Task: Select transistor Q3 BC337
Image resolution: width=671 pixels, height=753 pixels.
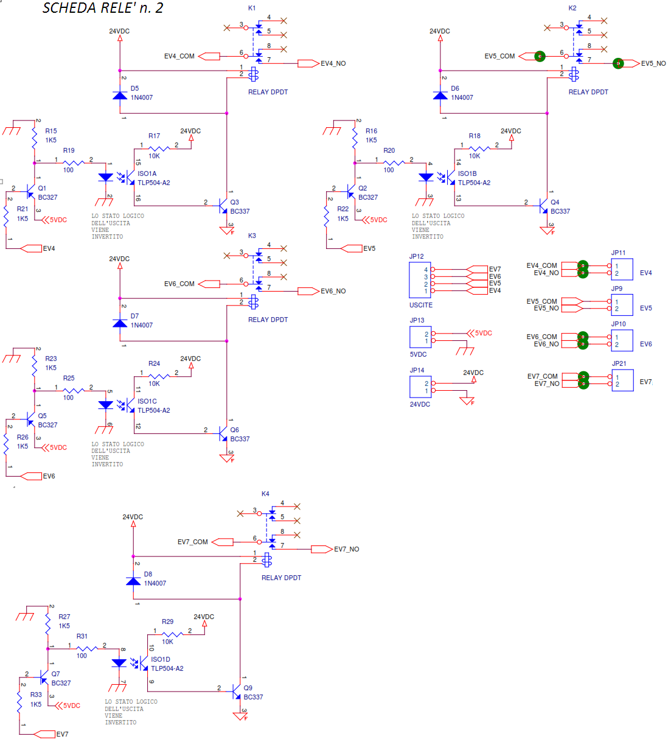Action: point(223,206)
